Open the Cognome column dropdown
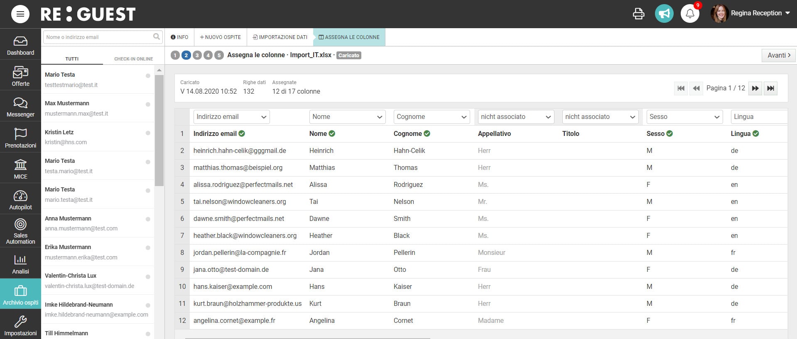This screenshot has width=797, height=339. pyautogui.click(x=432, y=117)
